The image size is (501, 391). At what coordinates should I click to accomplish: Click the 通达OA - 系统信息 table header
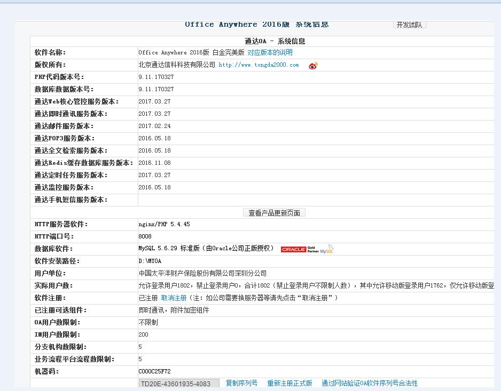click(275, 41)
